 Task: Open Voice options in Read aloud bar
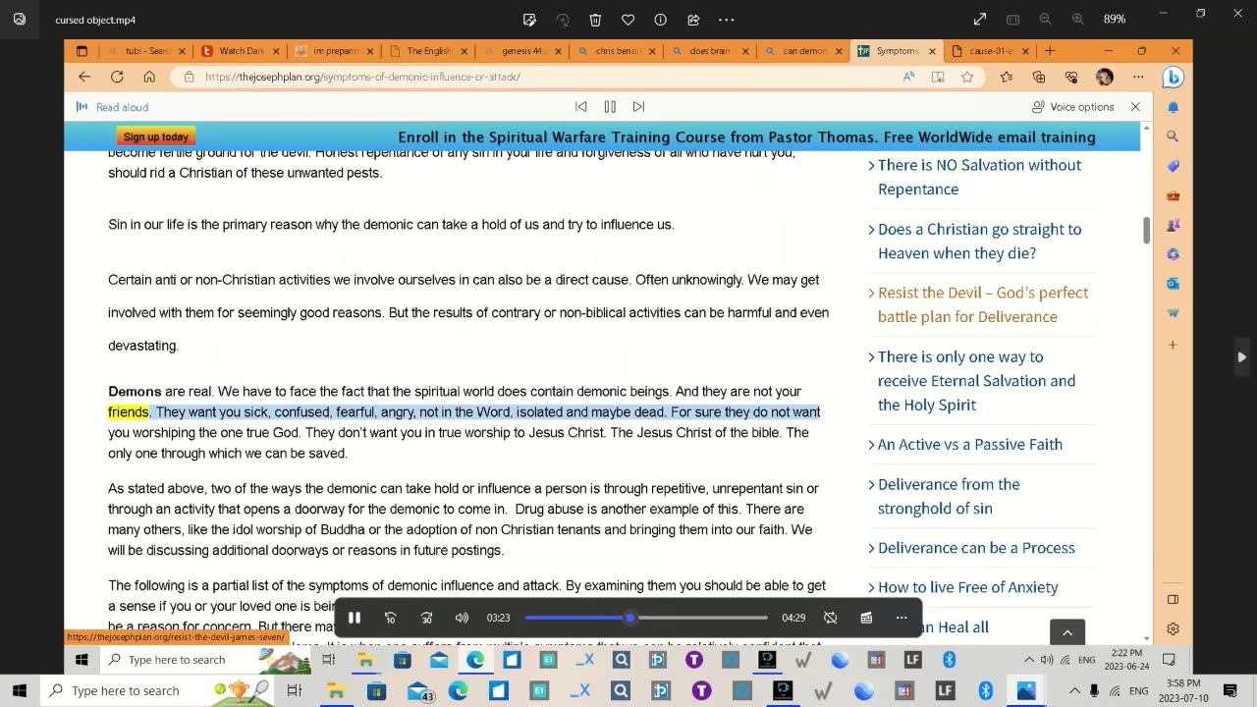[1072, 106]
